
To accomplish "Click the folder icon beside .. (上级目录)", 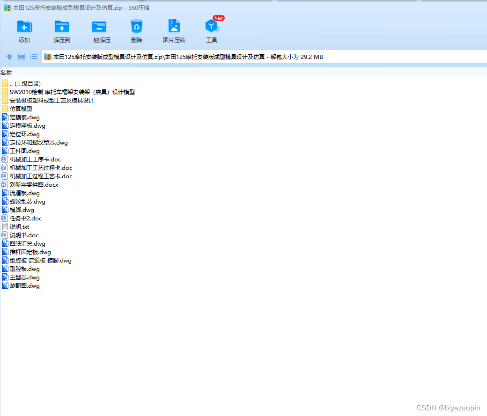I will click(x=5, y=83).
